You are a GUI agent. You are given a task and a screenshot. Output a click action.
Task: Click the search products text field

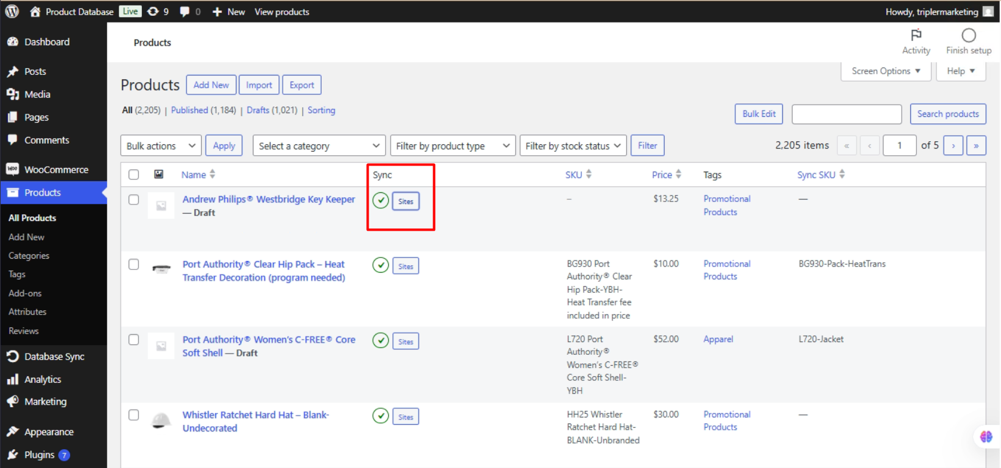[846, 114]
